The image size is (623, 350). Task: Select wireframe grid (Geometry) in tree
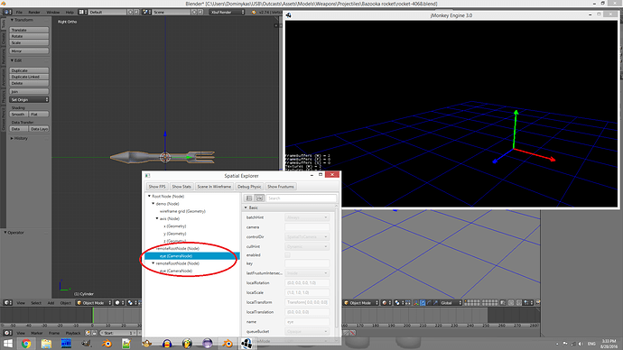click(182, 211)
